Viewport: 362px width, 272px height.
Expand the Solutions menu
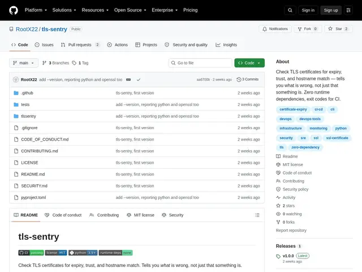click(x=64, y=10)
